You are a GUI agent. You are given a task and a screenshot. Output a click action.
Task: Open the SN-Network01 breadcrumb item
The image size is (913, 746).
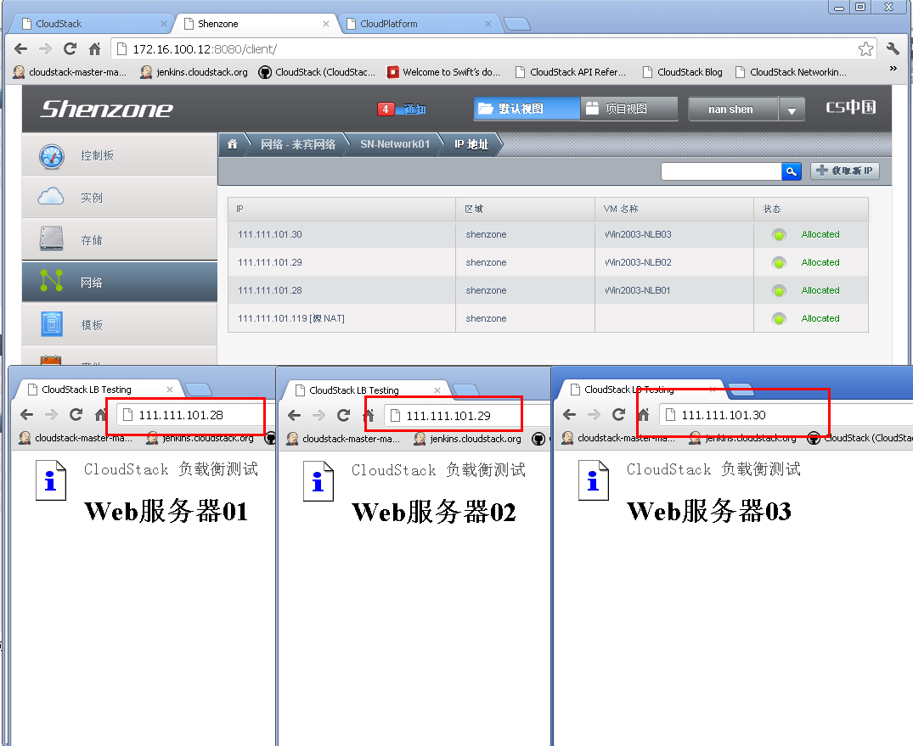(x=395, y=144)
